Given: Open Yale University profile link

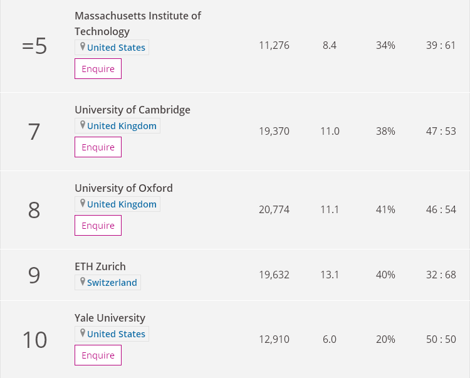Looking at the screenshot, I should pos(110,318).
